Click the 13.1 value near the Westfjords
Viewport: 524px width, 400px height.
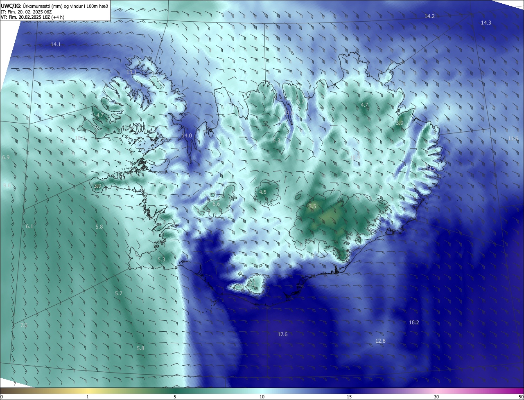click(131, 72)
